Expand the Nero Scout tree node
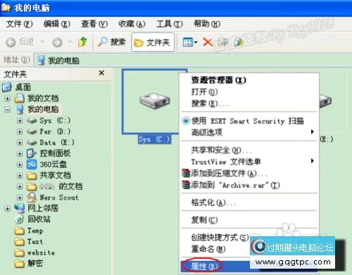Image resolution: width=352 pixels, height=275 pixels. [x=20, y=198]
